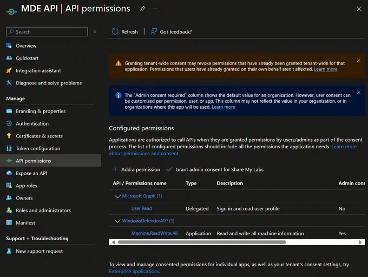
Task: Open Quickstart in the sidebar
Action: 27,58
